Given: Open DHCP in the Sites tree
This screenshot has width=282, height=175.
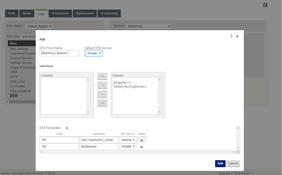Looking at the screenshot, I should pos(14,77).
